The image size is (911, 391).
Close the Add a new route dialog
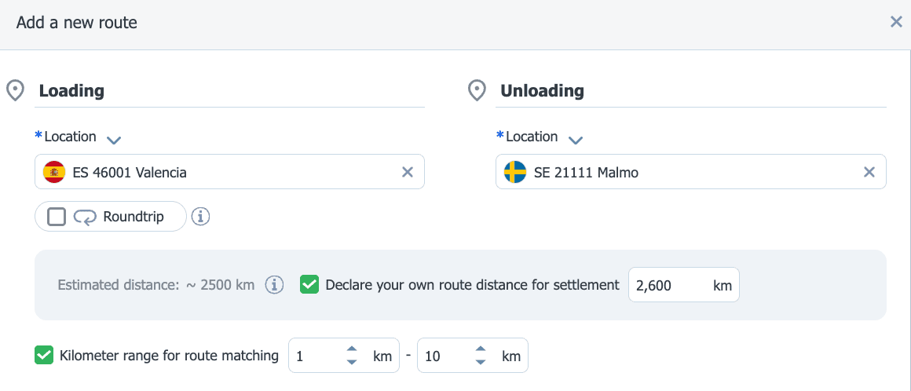pos(896,22)
